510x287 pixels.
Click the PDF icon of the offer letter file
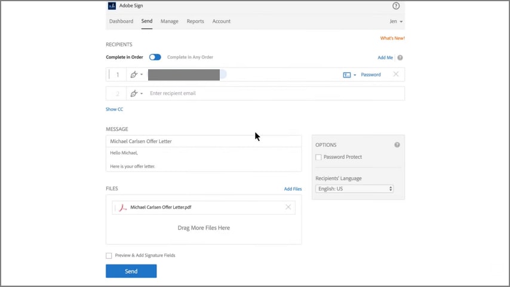point(122,208)
